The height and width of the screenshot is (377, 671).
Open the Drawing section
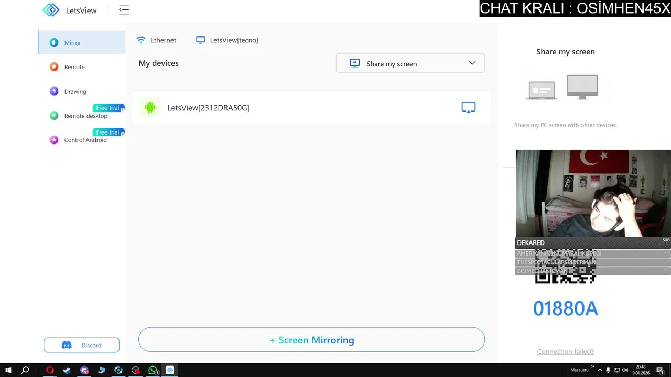pyautogui.click(x=82, y=91)
